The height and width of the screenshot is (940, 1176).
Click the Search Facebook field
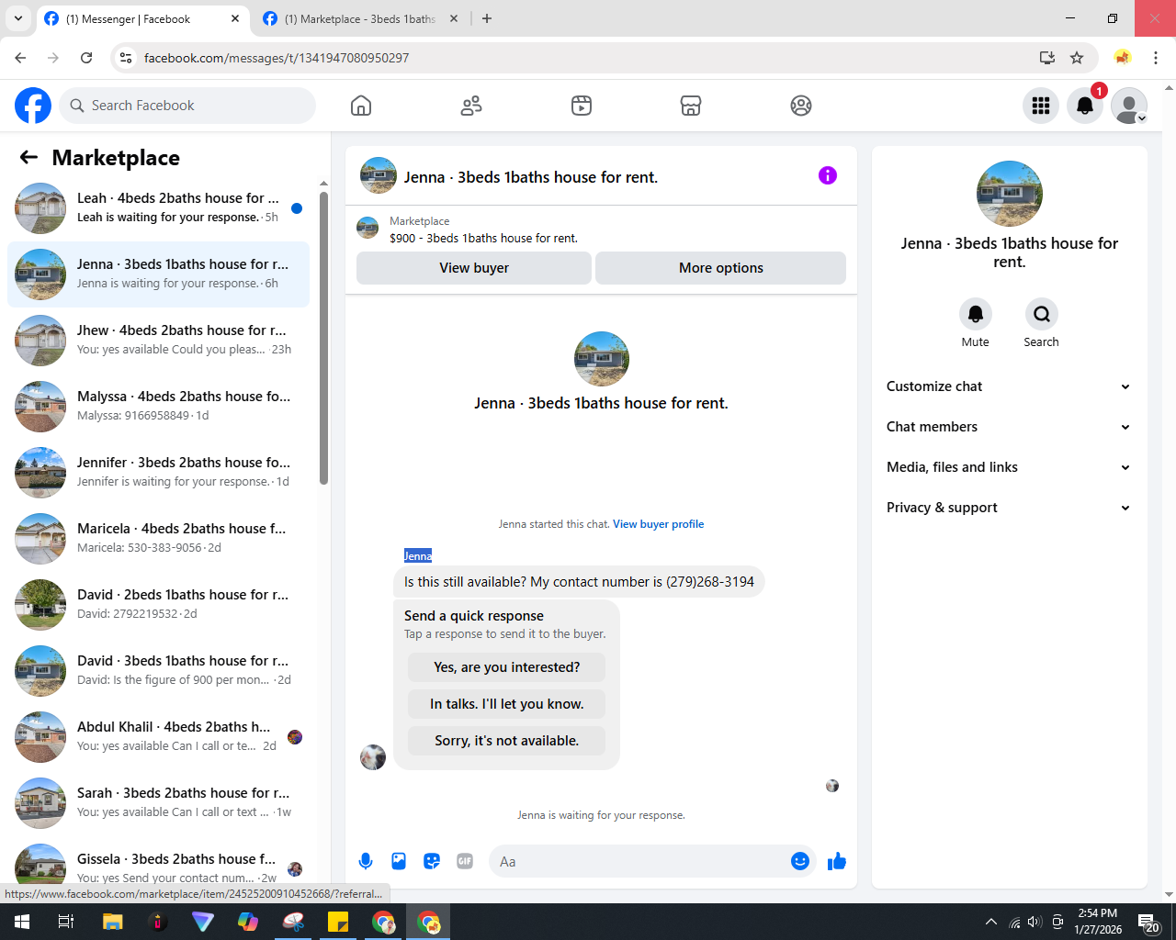[187, 106]
